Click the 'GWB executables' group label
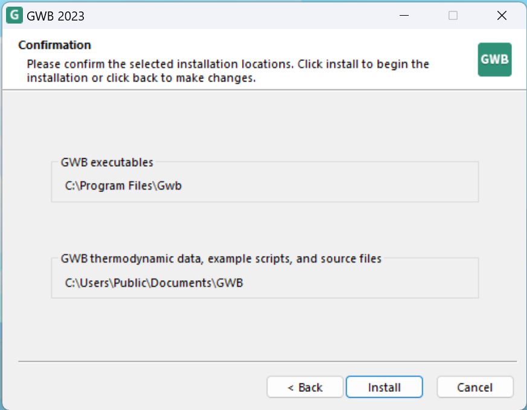 (x=107, y=162)
